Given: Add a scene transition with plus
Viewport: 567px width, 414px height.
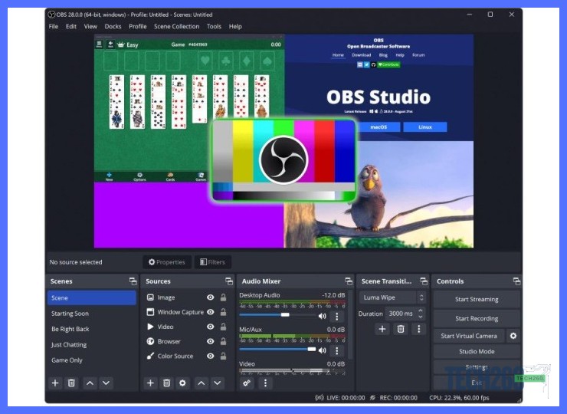Looking at the screenshot, I should click(x=382, y=329).
